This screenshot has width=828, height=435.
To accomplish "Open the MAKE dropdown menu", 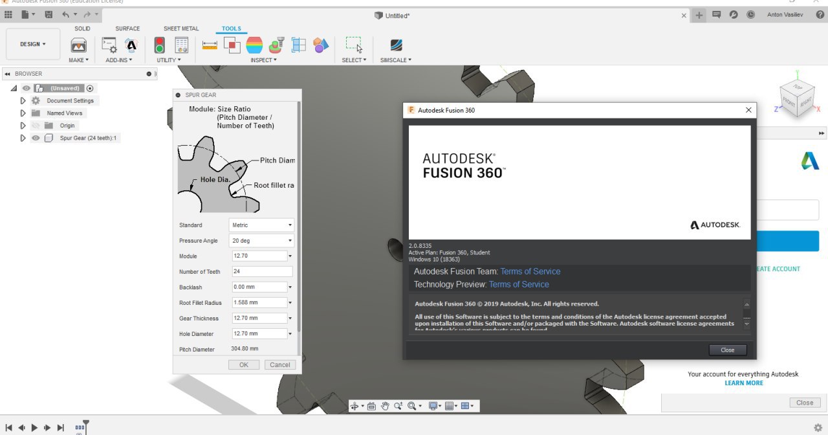I will point(78,60).
